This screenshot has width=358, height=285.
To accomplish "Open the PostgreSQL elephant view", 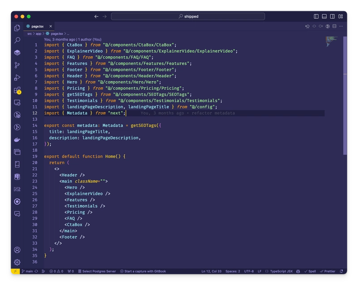I will click(17, 177).
